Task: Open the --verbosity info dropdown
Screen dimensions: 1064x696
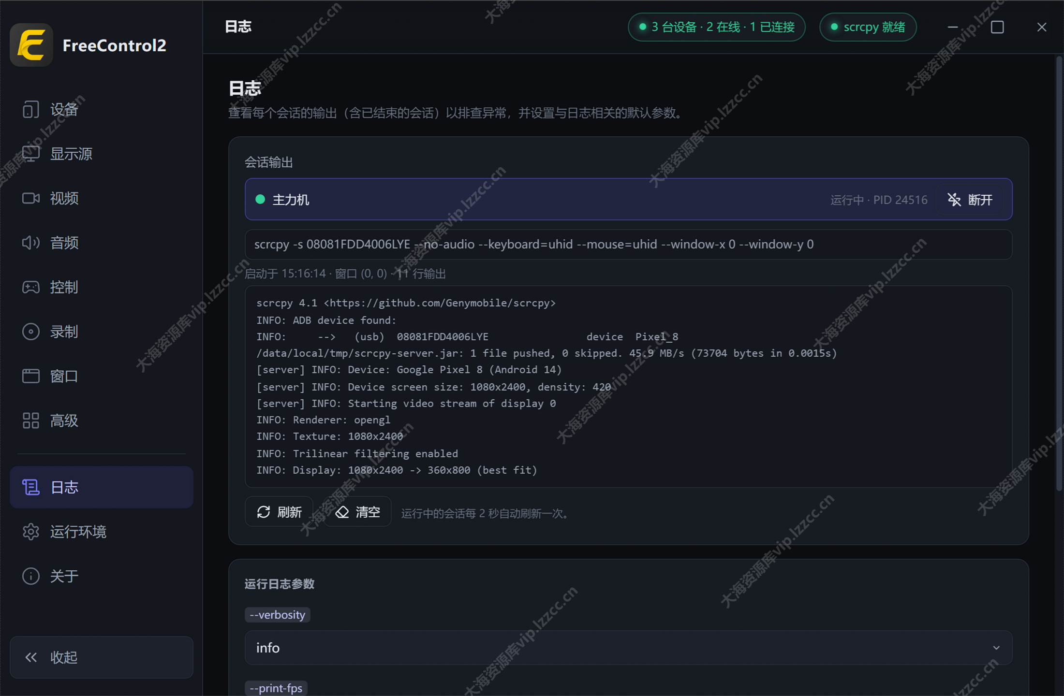Action: click(x=629, y=648)
